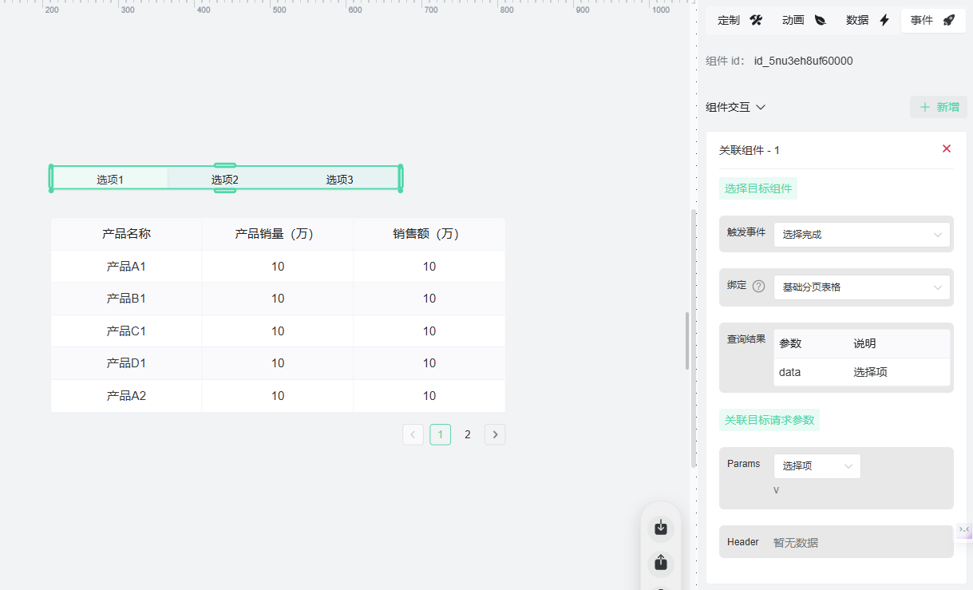Click the leaf icon beside 动画
Viewport: 973px width, 590px height.
820,21
